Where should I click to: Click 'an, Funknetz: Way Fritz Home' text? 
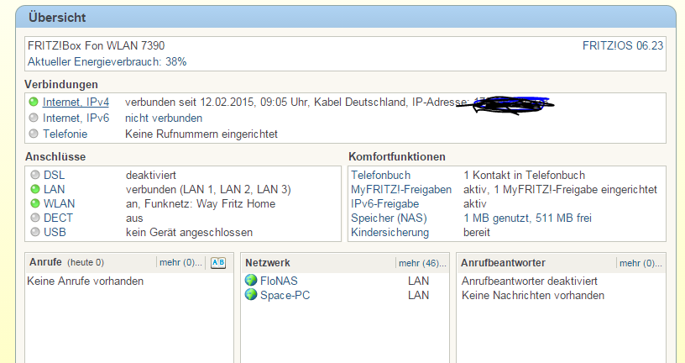tap(201, 204)
